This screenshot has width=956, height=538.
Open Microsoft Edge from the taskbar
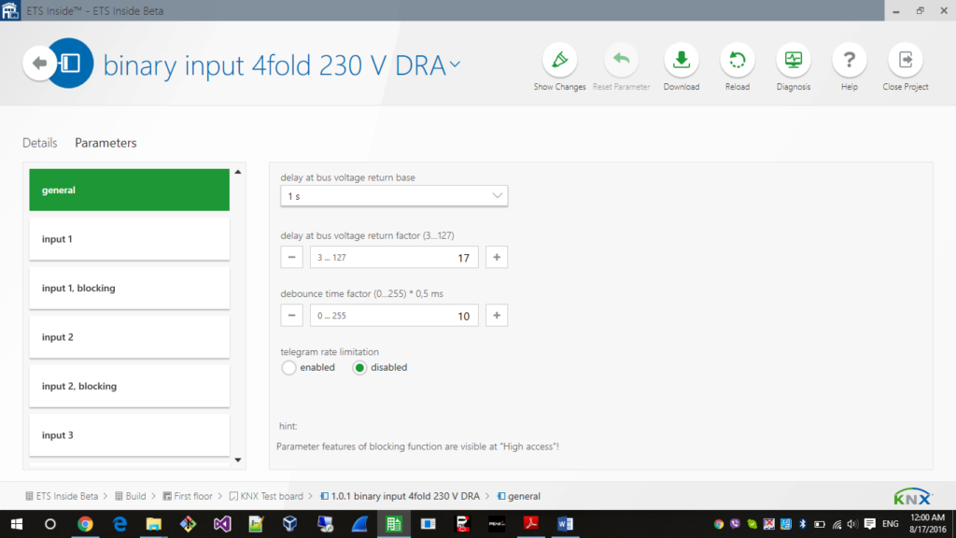(x=119, y=524)
